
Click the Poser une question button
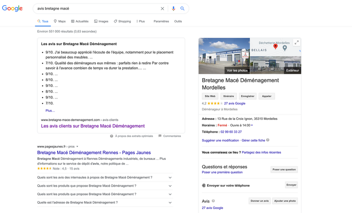[x=284, y=170]
